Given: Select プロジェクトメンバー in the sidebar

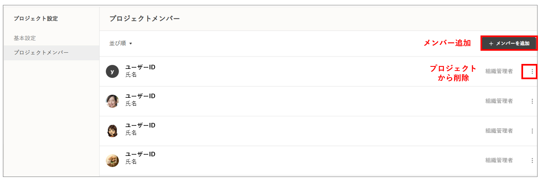Looking at the screenshot, I should tap(41, 53).
